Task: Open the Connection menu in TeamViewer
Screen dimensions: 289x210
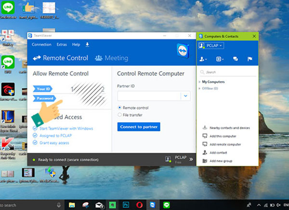Action: click(x=41, y=44)
